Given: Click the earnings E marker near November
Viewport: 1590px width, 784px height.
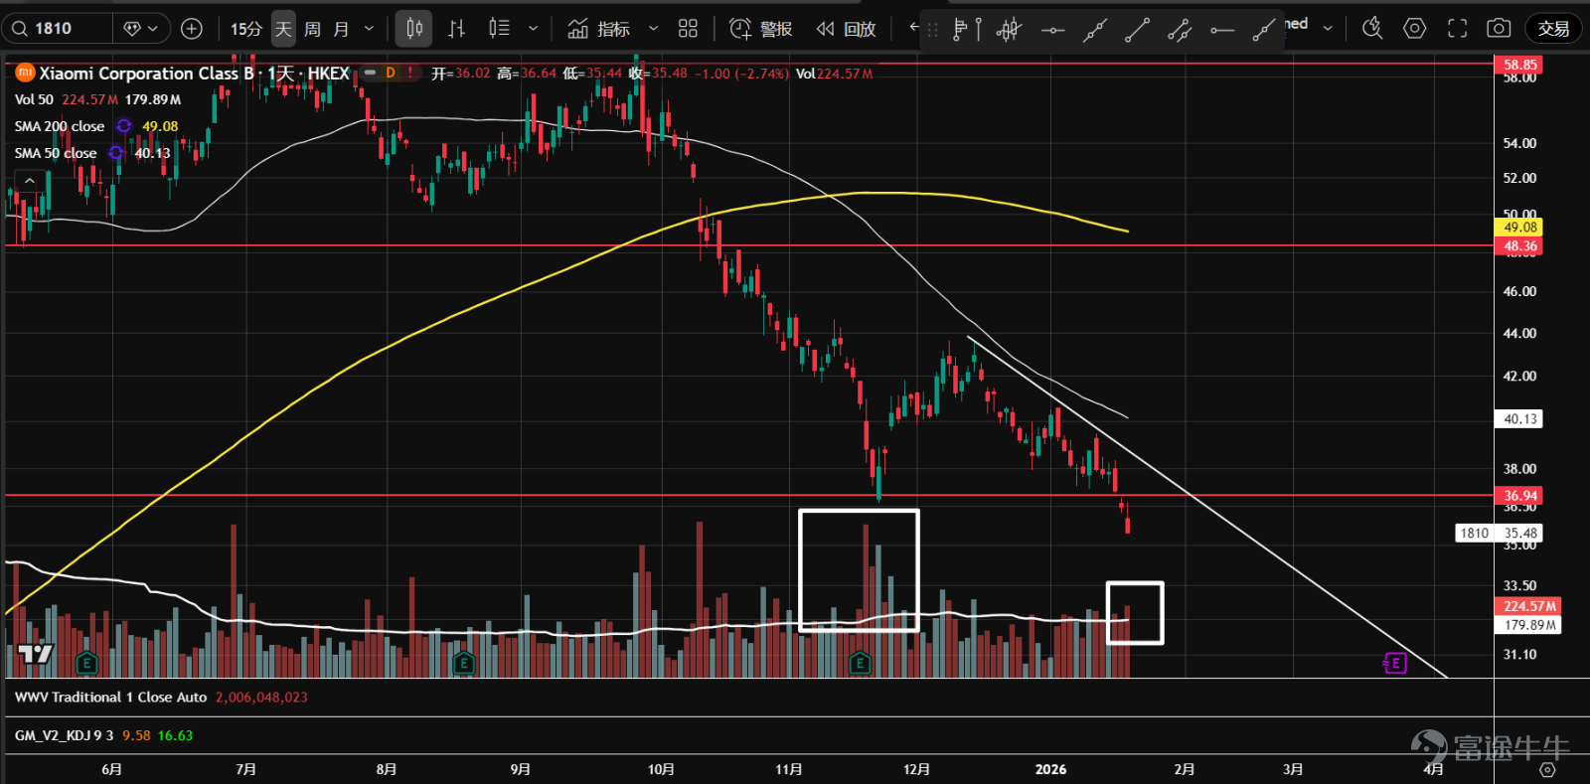Looking at the screenshot, I should [x=861, y=662].
